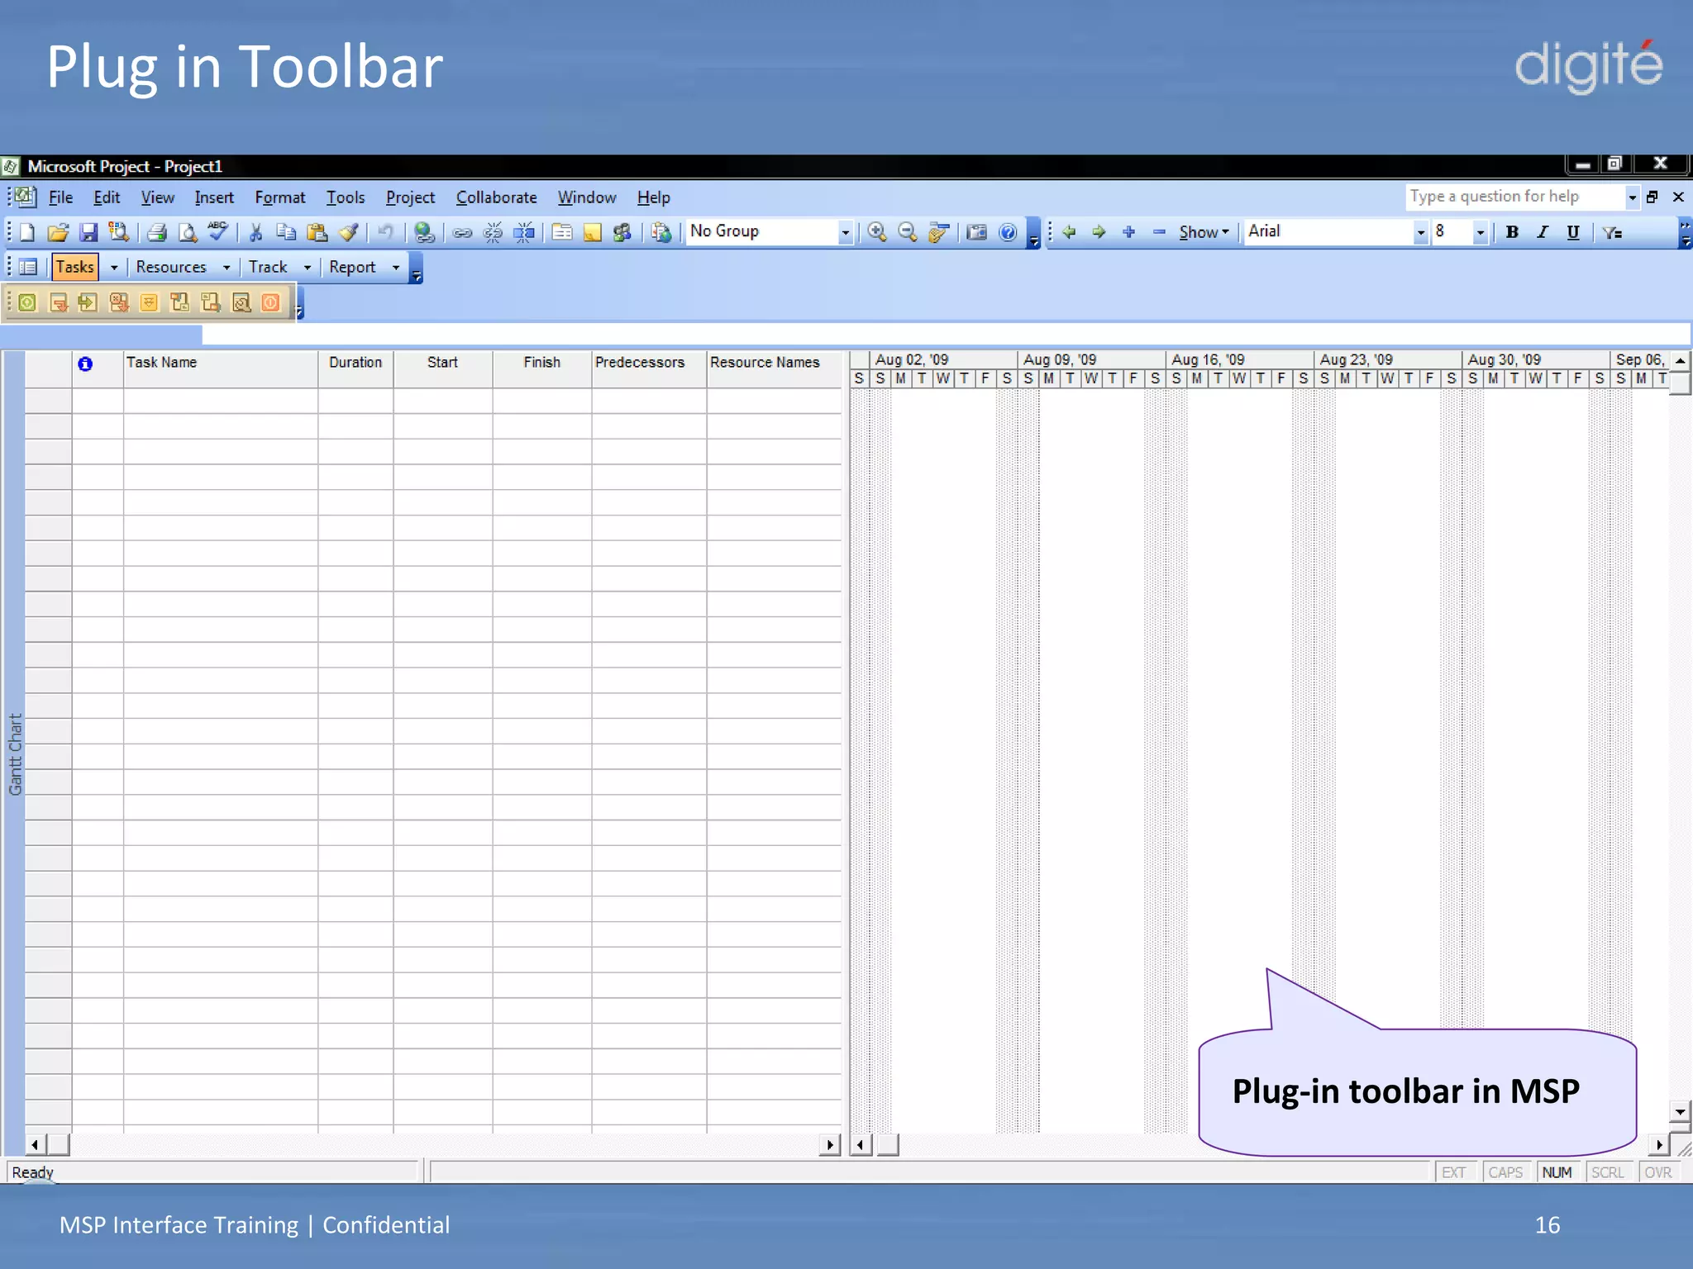Click the blue plus Show Subtasks icon
The width and height of the screenshot is (1693, 1269).
1128,231
